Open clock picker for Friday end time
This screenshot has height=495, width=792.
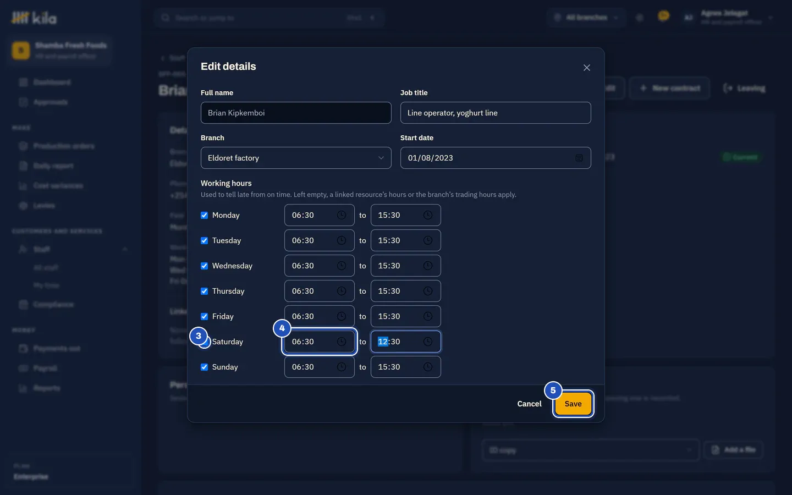[x=428, y=316]
